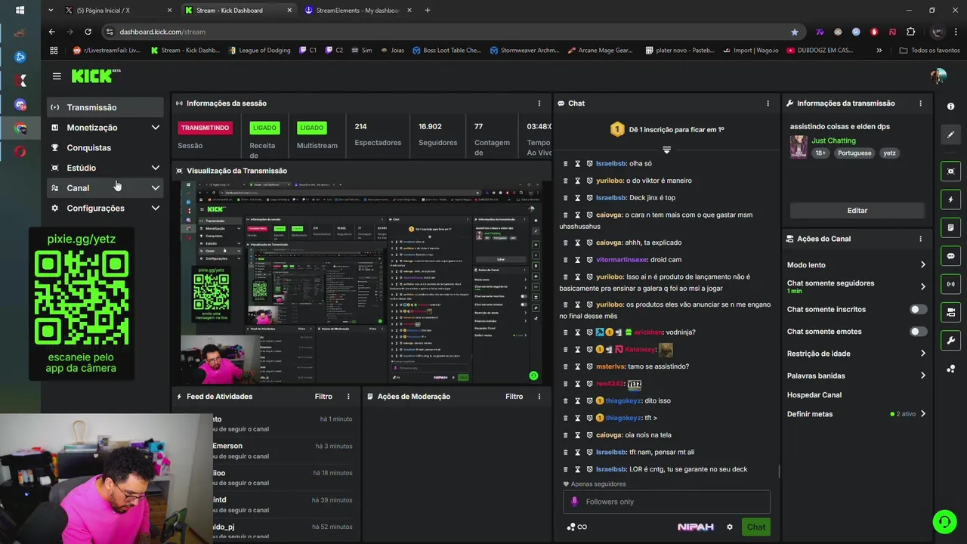Toggle the broadcast signal panel icon
967x544 pixels.
click(x=951, y=284)
